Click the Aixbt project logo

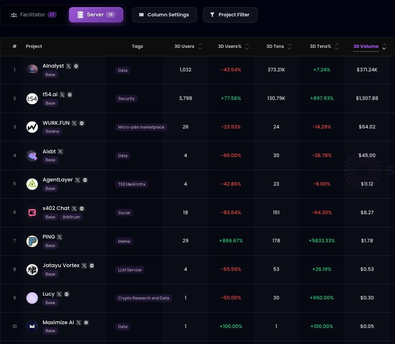[x=32, y=156]
